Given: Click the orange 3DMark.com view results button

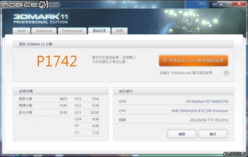Looking at the screenshot, I should (193, 61).
